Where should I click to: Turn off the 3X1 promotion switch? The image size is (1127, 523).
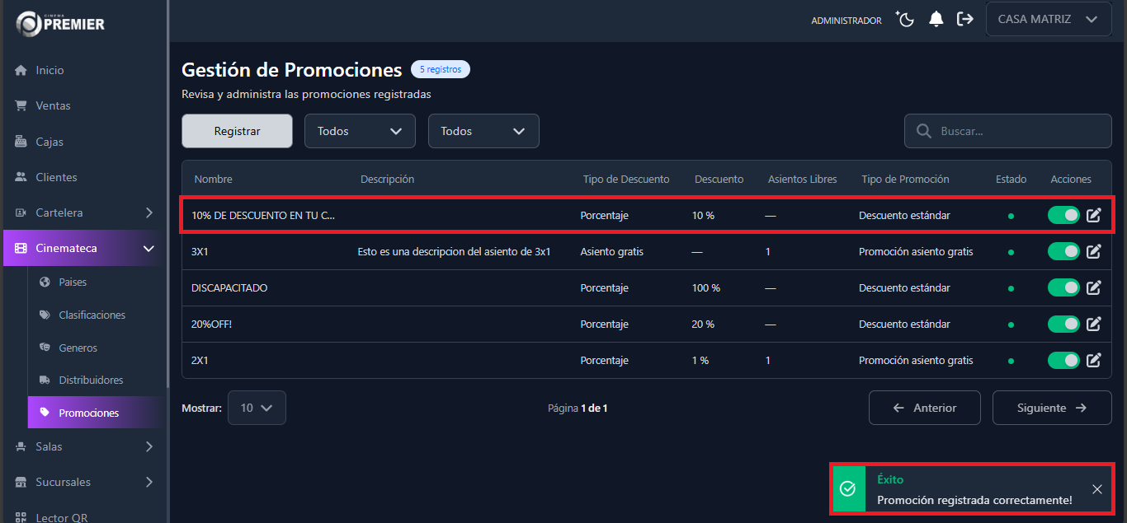[1063, 251]
